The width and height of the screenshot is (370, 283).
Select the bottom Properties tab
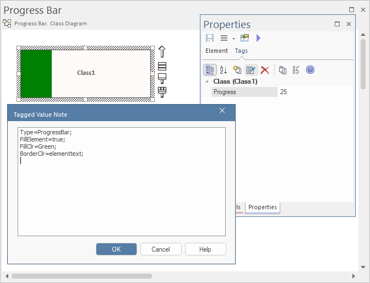(x=263, y=207)
